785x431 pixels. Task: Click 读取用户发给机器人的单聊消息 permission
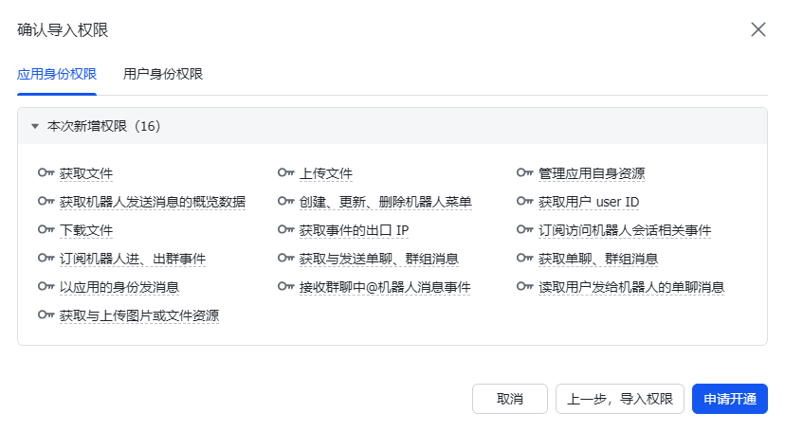(631, 287)
